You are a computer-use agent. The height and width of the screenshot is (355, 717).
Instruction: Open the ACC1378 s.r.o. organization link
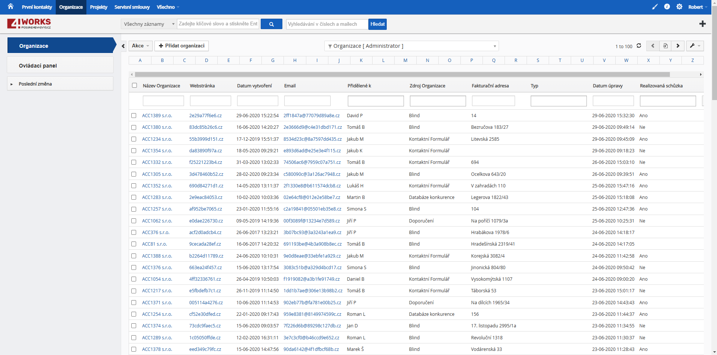(157, 349)
